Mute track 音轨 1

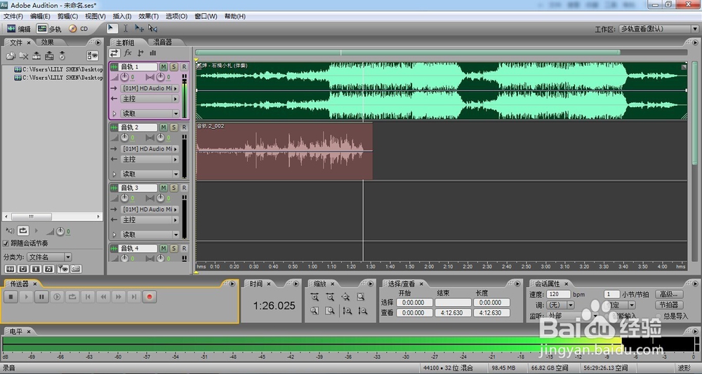click(x=164, y=67)
